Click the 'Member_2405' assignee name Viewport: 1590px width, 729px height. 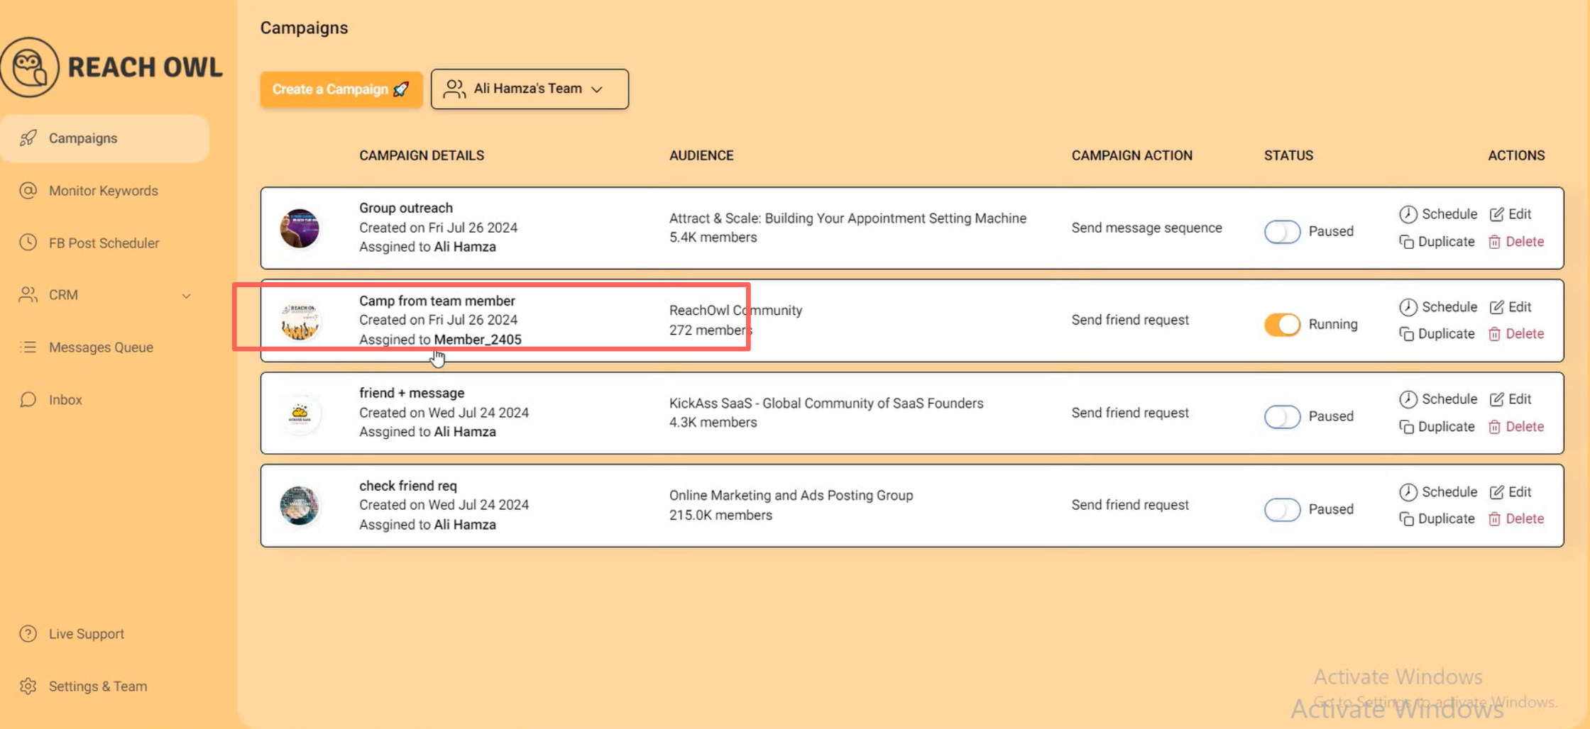[478, 340]
